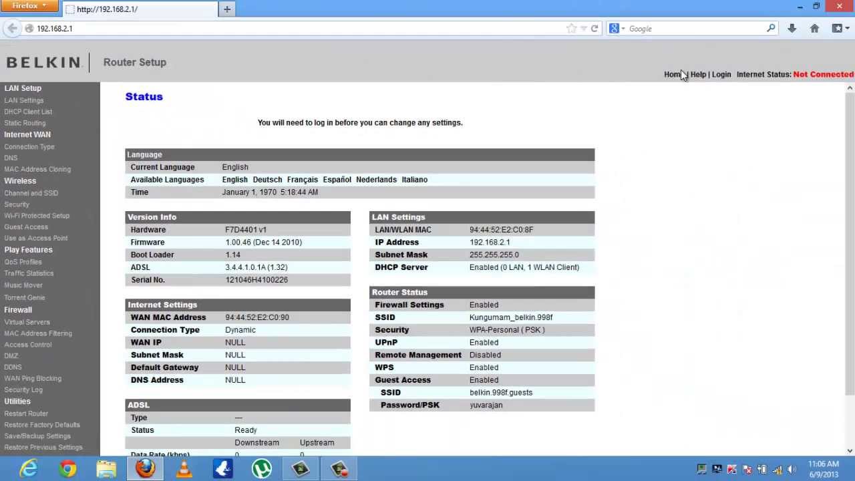Open new tab with plus button

click(227, 9)
